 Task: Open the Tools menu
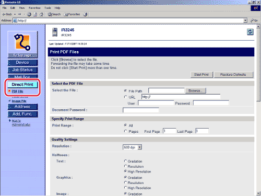click(48, 8)
